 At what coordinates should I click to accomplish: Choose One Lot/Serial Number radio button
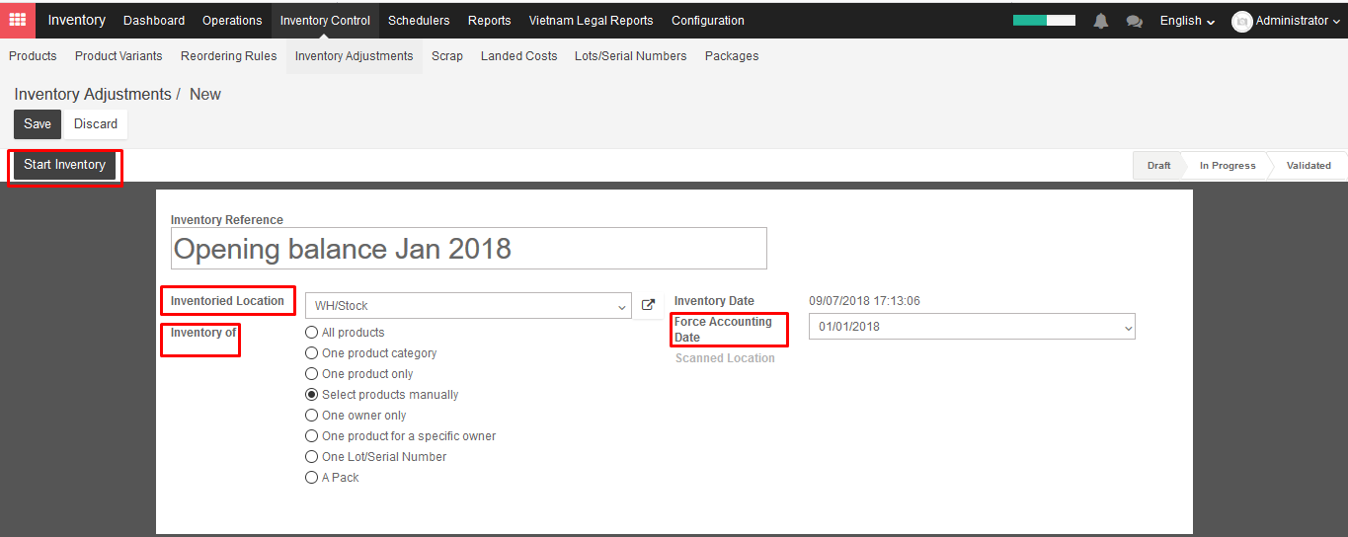312,457
